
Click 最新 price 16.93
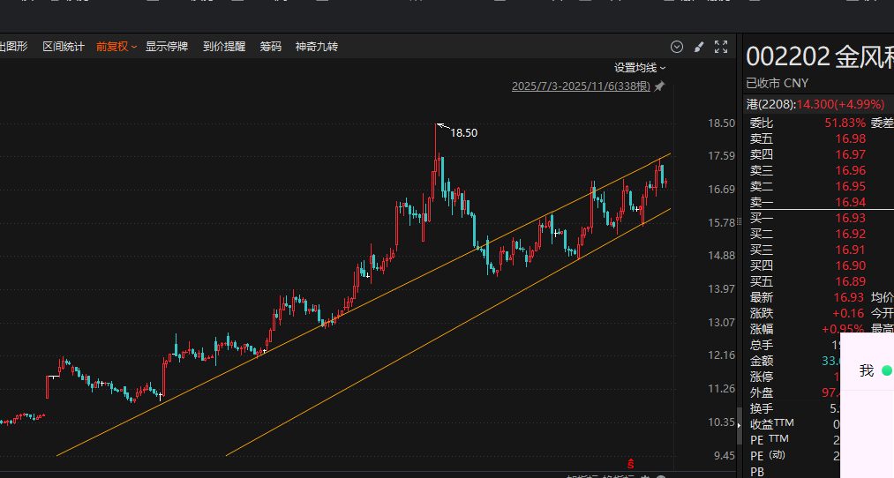pos(849,297)
